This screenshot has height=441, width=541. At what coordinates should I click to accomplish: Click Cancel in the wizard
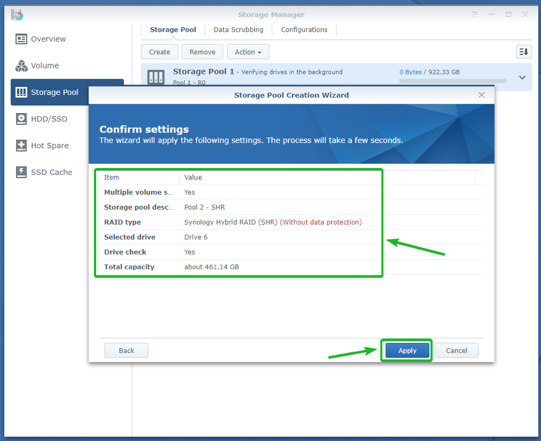(456, 351)
